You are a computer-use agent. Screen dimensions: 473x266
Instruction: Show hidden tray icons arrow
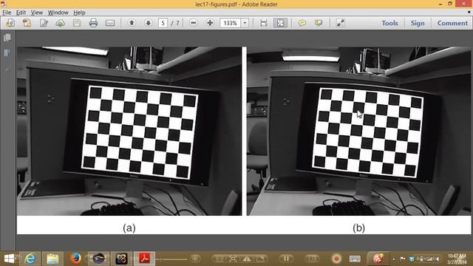point(394,259)
